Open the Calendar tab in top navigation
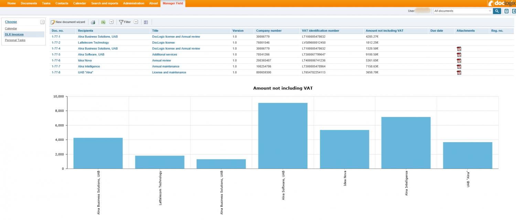 pos(80,3)
